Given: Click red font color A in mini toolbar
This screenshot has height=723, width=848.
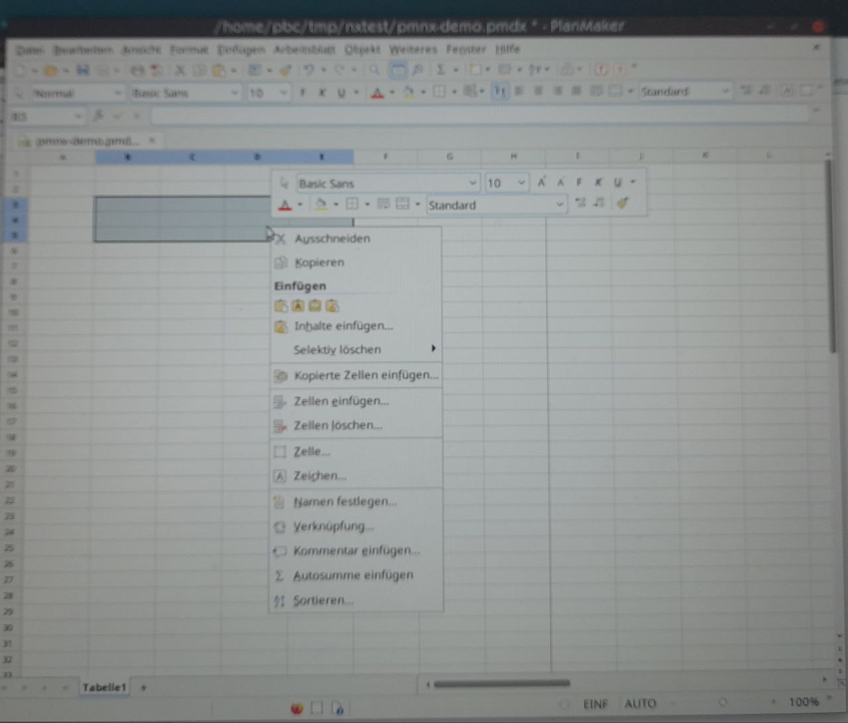Looking at the screenshot, I should point(285,205).
